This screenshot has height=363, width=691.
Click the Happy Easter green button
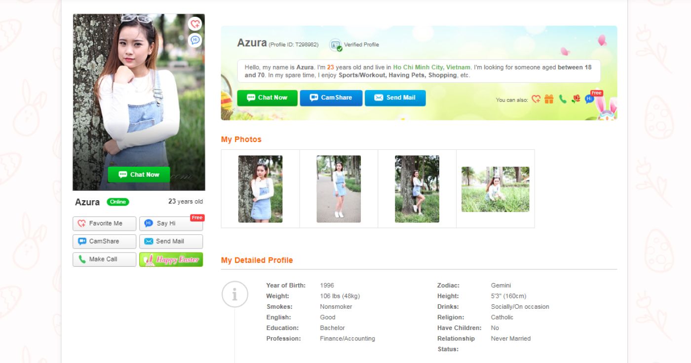(x=171, y=259)
